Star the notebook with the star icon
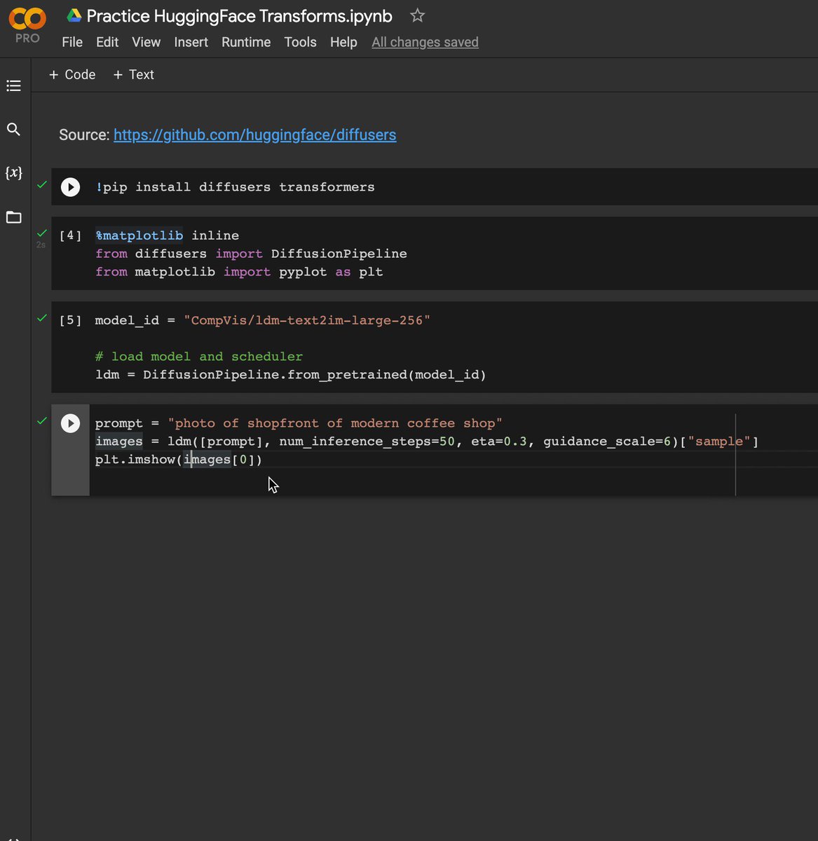The height and width of the screenshot is (841, 818). pyautogui.click(x=417, y=15)
